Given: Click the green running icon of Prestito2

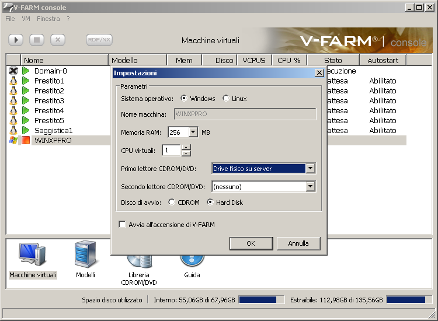Looking at the screenshot, I should (x=26, y=90).
